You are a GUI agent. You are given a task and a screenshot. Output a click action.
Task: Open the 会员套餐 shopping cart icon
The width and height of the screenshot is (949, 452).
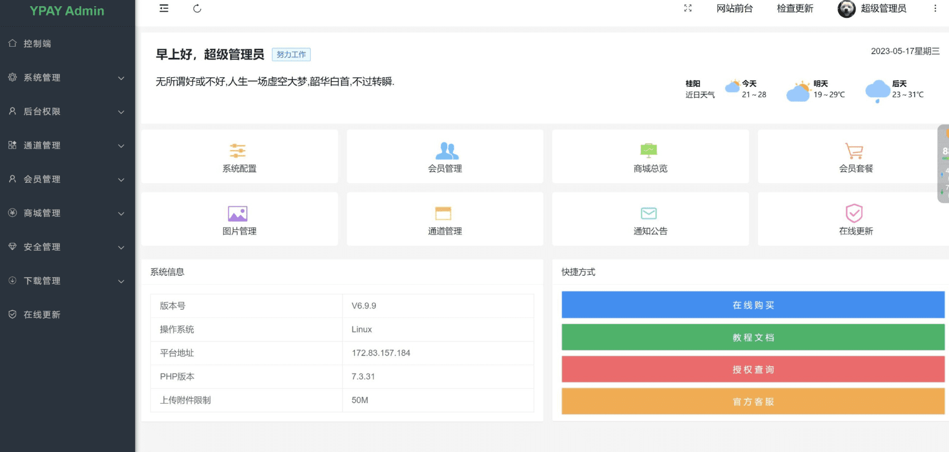click(854, 151)
